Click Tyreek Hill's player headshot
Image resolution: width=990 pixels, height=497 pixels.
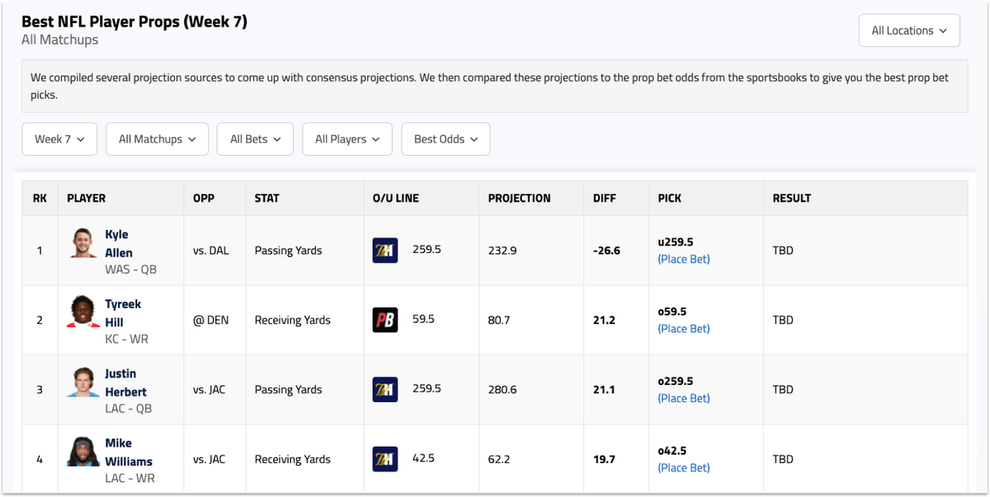(82, 314)
